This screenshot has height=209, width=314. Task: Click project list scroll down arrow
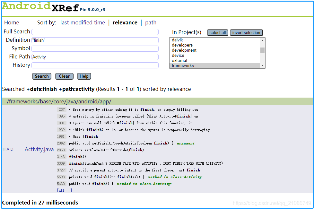[262, 65]
